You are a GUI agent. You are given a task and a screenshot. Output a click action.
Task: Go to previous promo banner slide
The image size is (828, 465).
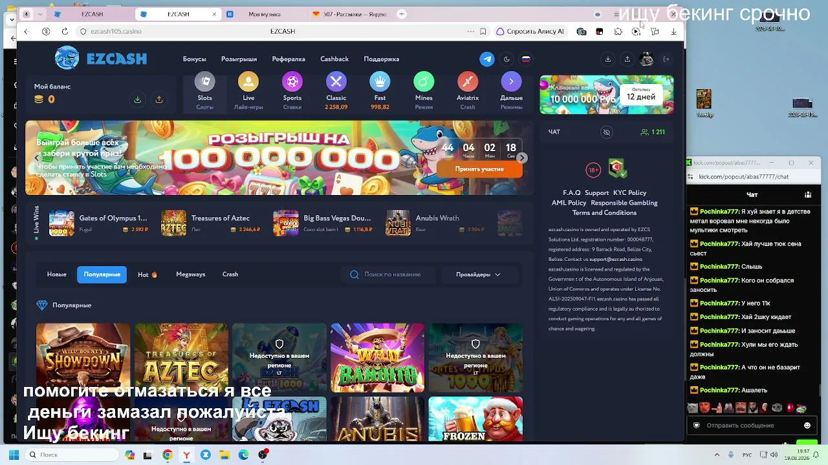(37, 158)
